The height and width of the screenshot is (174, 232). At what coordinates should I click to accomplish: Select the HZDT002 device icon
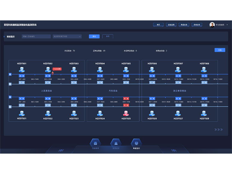pos(48,70)
